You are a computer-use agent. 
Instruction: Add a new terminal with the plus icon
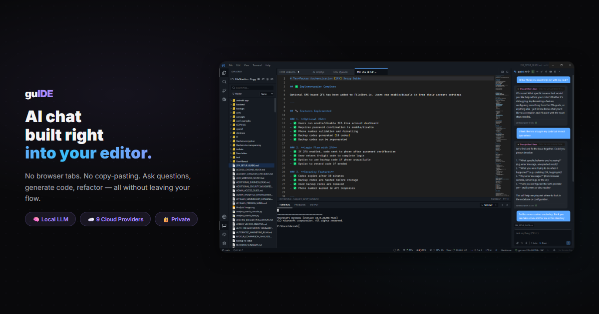coord(502,205)
